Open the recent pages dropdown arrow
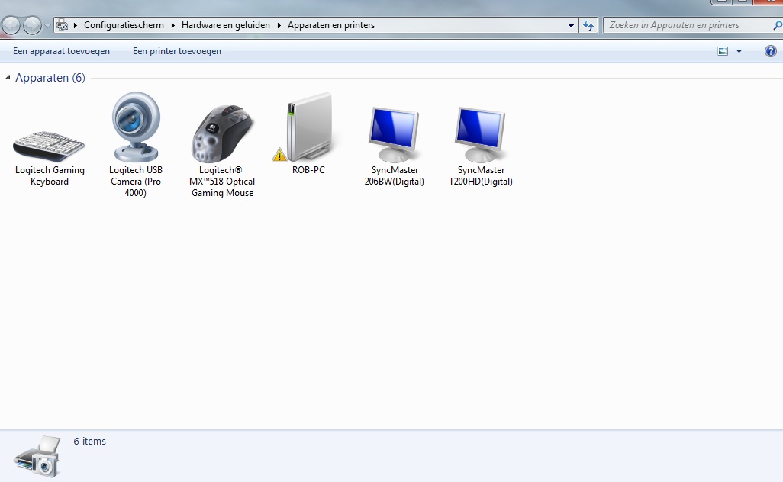783x482 pixels. 47,25
